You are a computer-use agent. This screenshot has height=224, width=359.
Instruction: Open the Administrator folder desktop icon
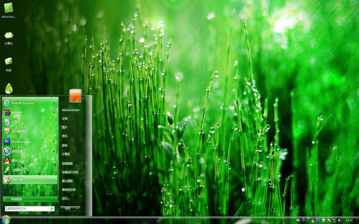(x=8, y=10)
